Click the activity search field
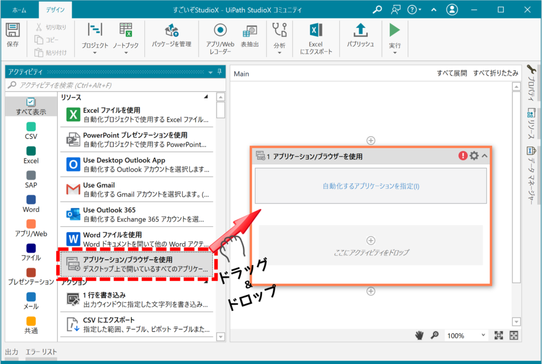The image size is (542, 364). click(x=115, y=85)
